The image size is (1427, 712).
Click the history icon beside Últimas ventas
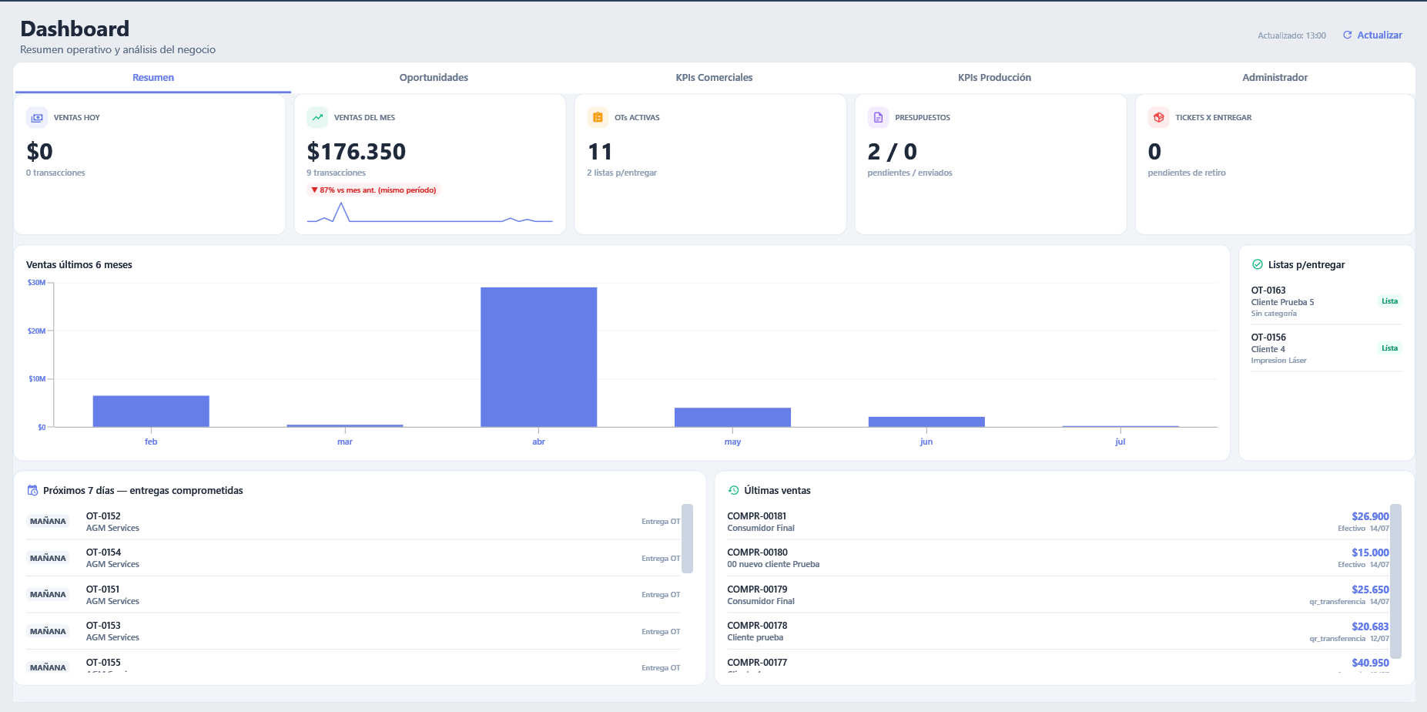click(733, 490)
